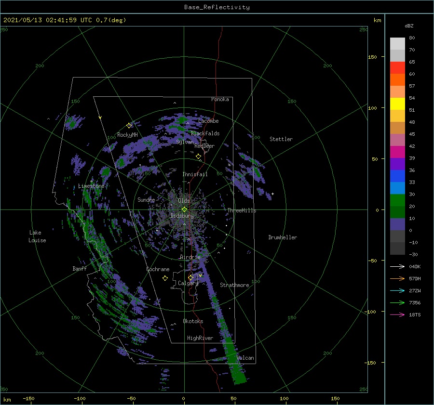Click the magenta 42 dBZ color swatch

pos(397,152)
